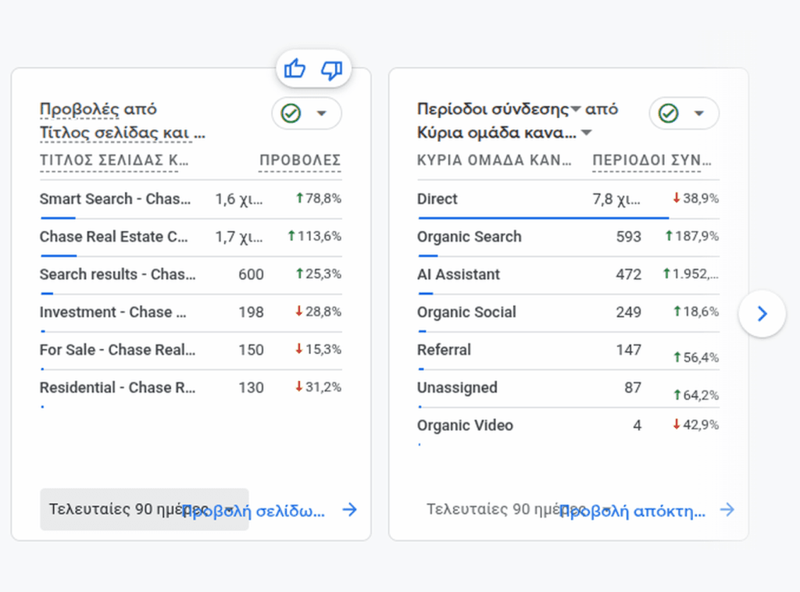Select the Unassigned channel row

569,388
